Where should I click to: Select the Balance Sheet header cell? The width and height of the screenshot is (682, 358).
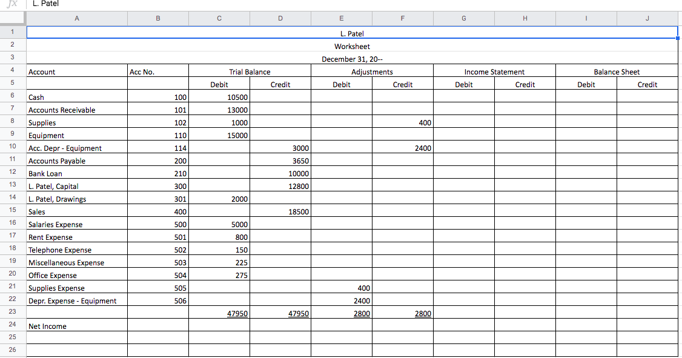(617, 71)
